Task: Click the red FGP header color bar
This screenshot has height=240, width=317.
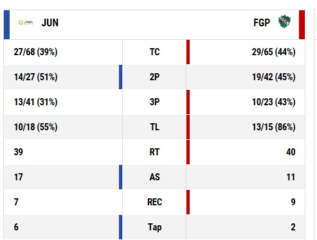Action: (x=302, y=24)
